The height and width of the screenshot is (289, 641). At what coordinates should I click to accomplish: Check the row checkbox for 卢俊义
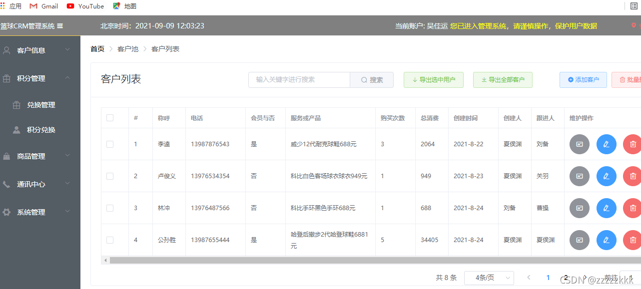(110, 176)
